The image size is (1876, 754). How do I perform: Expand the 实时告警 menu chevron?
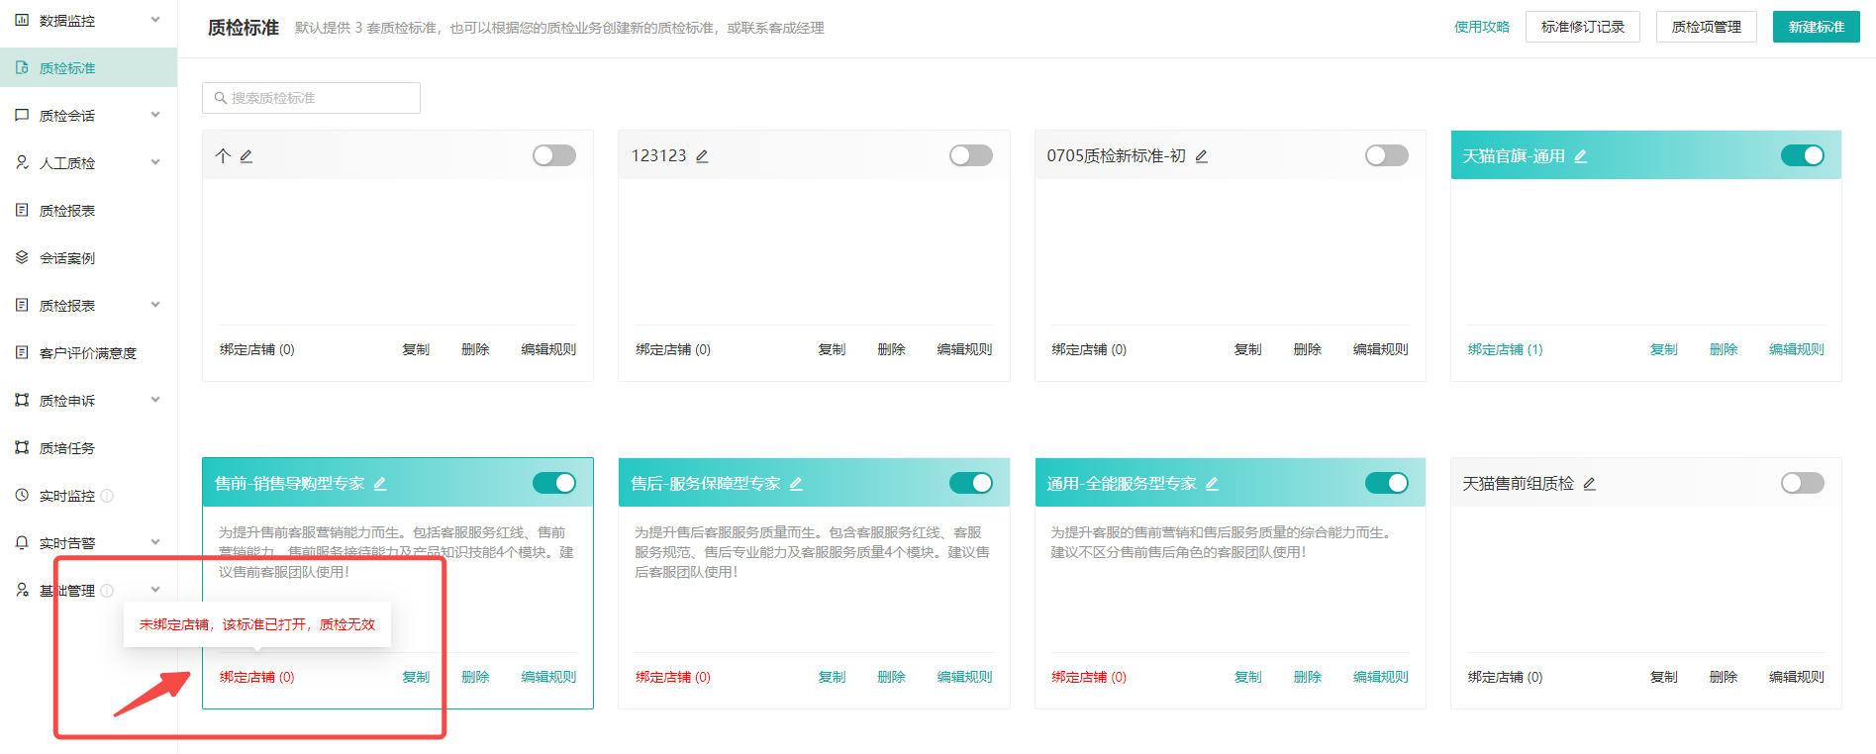pos(155,542)
